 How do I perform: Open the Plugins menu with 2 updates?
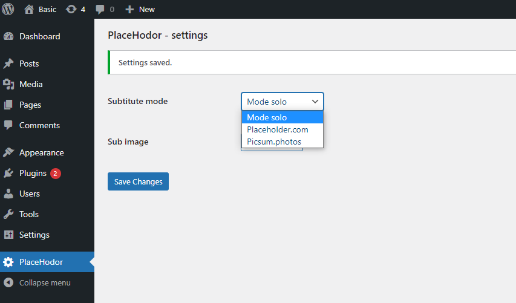pos(33,173)
